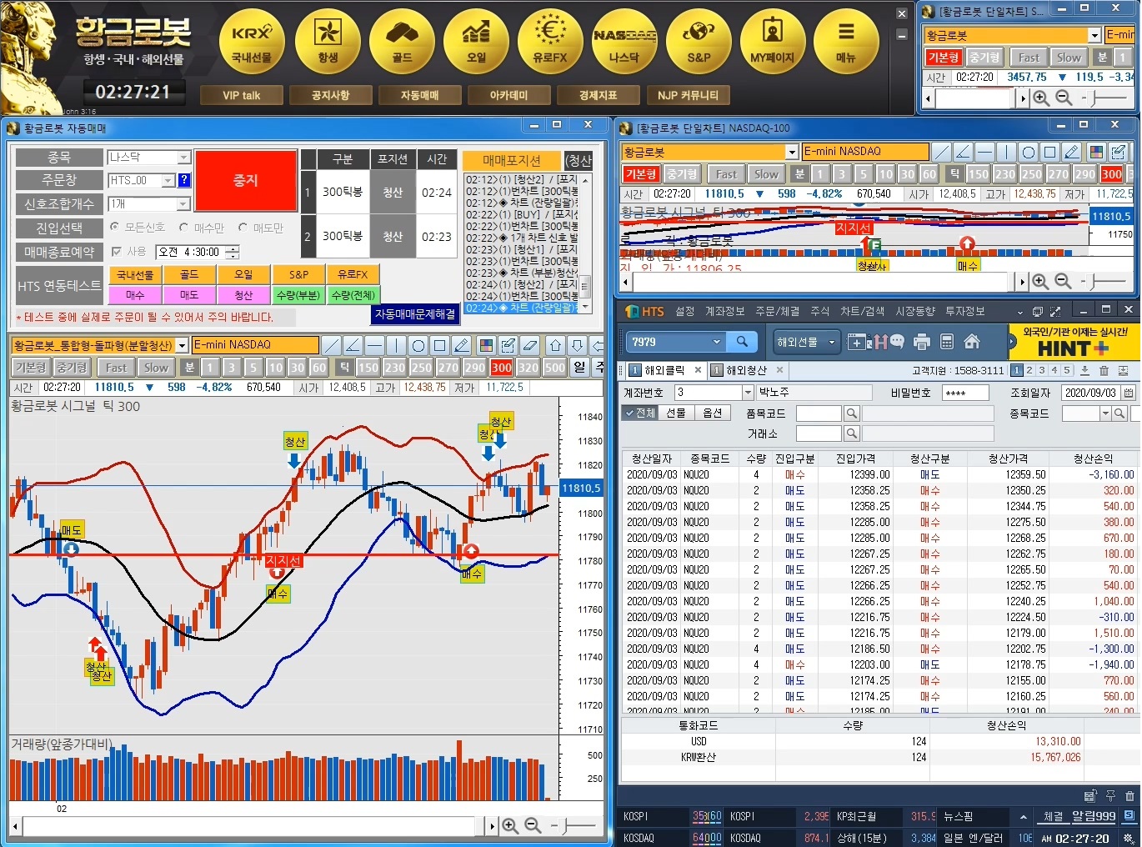Select rectangle drawing tool in bottom-left chart toolbar

[440, 345]
